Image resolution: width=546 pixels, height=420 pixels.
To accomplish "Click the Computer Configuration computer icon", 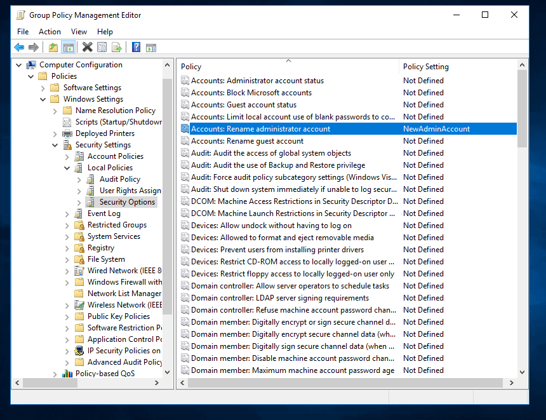I will (x=31, y=65).
